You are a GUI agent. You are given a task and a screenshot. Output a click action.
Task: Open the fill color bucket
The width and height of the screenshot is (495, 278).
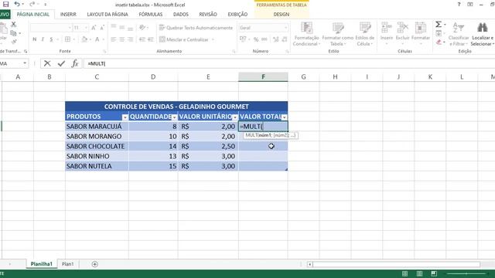point(84,39)
